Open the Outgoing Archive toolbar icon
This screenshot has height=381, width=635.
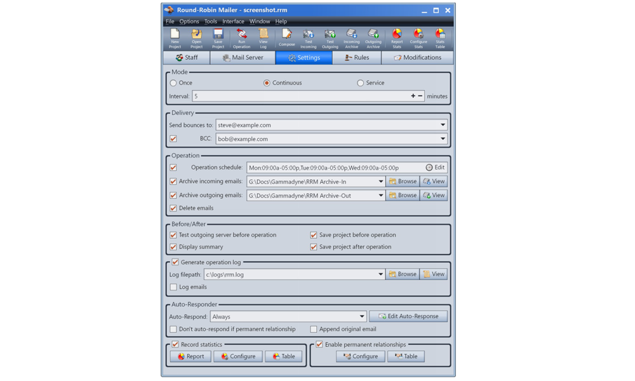373,38
